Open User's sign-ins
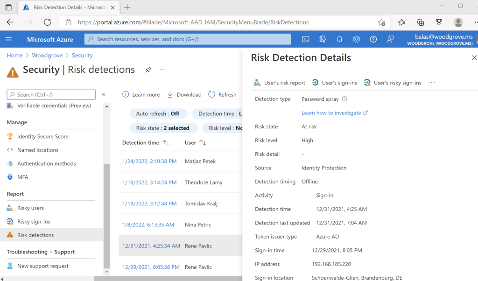Screen dimensions: 478x281 (x=334, y=83)
